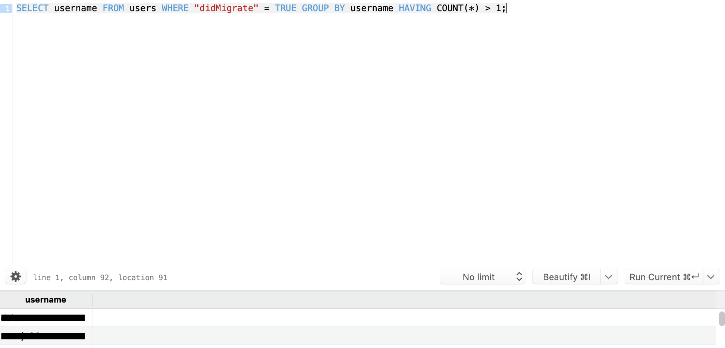Screen dimensions: 725x348
Task: Place cursor on the TRUE keyword
Action: click(286, 8)
